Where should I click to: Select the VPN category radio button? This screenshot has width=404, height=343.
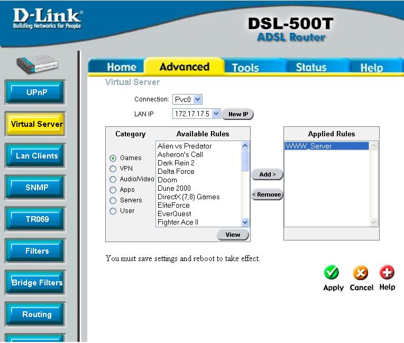tap(113, 169)
